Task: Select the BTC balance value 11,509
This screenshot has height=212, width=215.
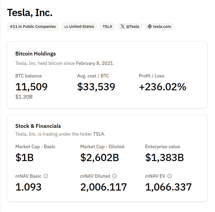Action: pos(31,87)
